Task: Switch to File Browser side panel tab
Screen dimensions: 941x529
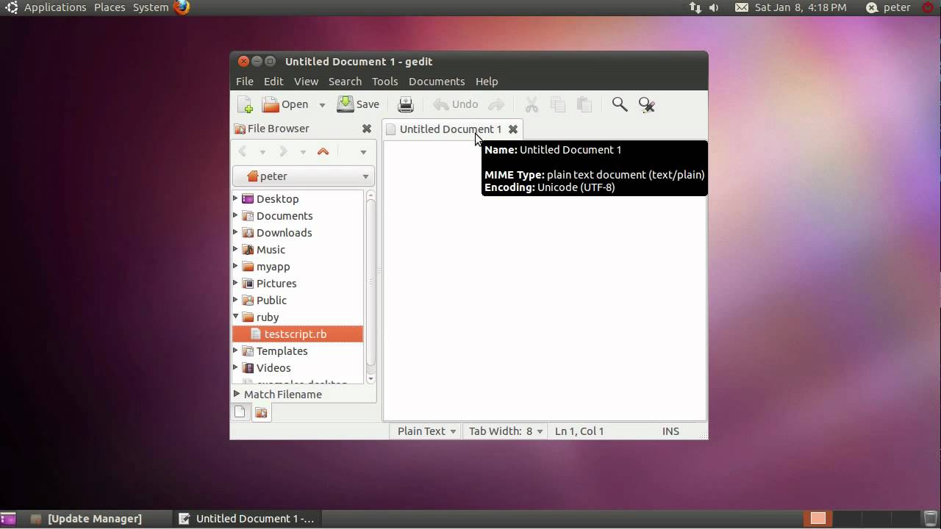Action: tap(261, 413)
